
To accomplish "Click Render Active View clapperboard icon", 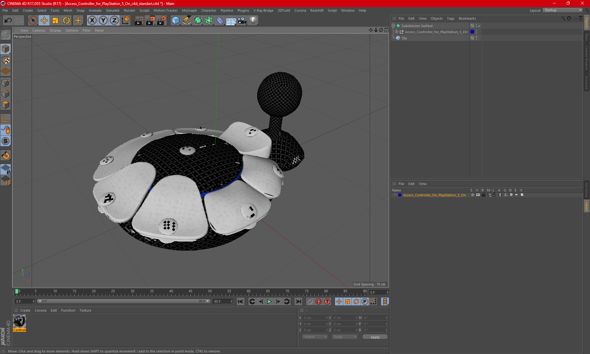I will (x=139, y=21).
